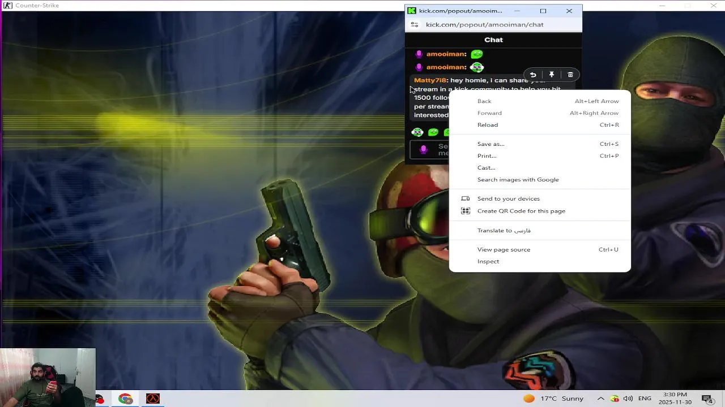Click the red taskbar icon beside webcam

pos(100,399)
